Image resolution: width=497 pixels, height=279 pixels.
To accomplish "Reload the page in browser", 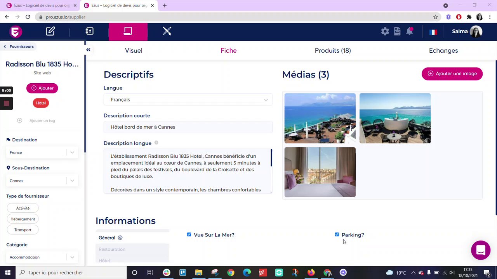I will tap(28, 17).
